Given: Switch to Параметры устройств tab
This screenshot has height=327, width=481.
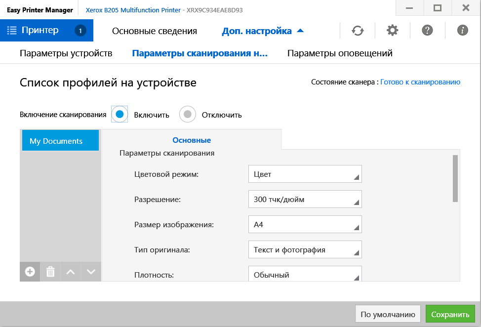Looking at the screenshot, I should point(66,53).
